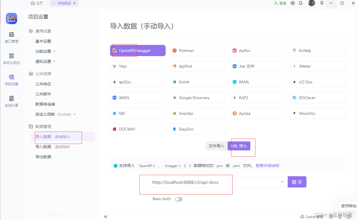This screenshot has width=357, height=220.
Task: Choose SosoApi import format
Action: [198, 113]
